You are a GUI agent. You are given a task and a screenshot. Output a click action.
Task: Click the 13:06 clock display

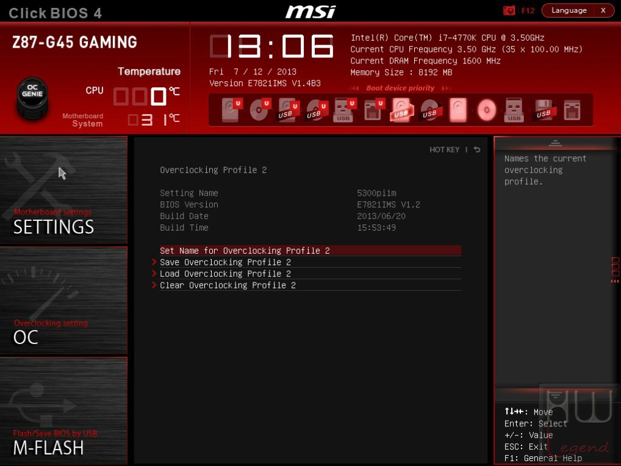271,46
